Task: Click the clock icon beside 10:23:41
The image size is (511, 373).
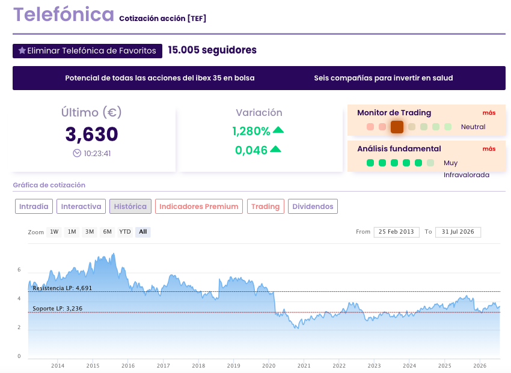Action: [x=77, y=153]
